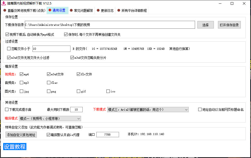Switch to the 常见问题解答 tab
The image size is (251, 158).
pyautogui.click(x=81, y=11)
